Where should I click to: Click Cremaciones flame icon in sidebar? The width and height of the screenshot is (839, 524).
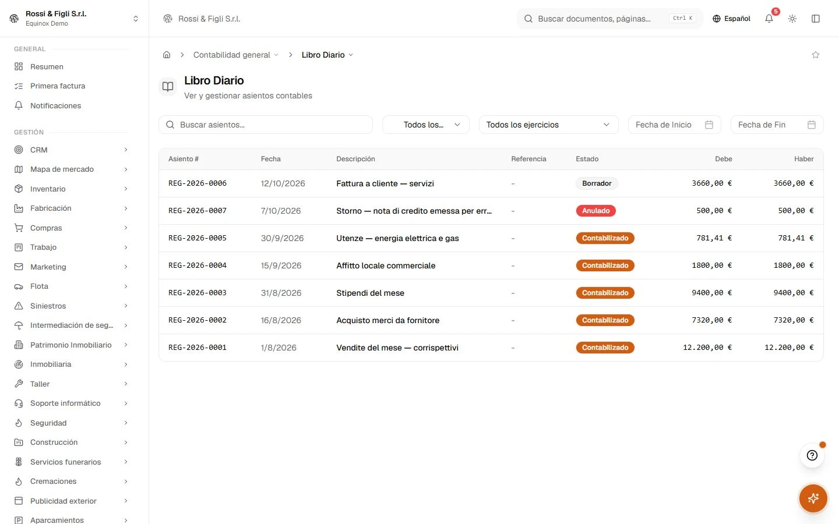19,481
